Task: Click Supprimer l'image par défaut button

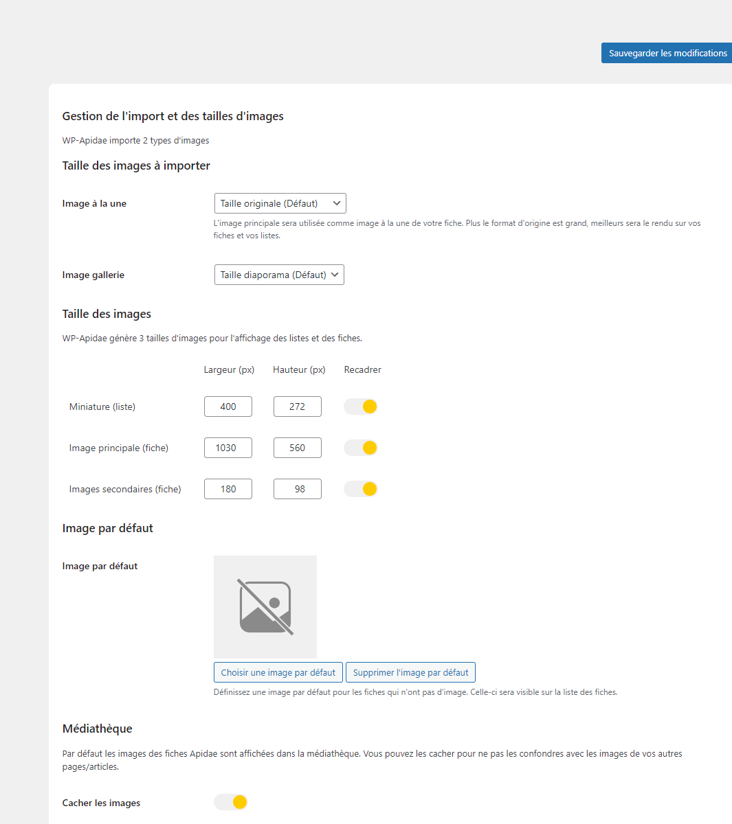Action: point(410,672)
